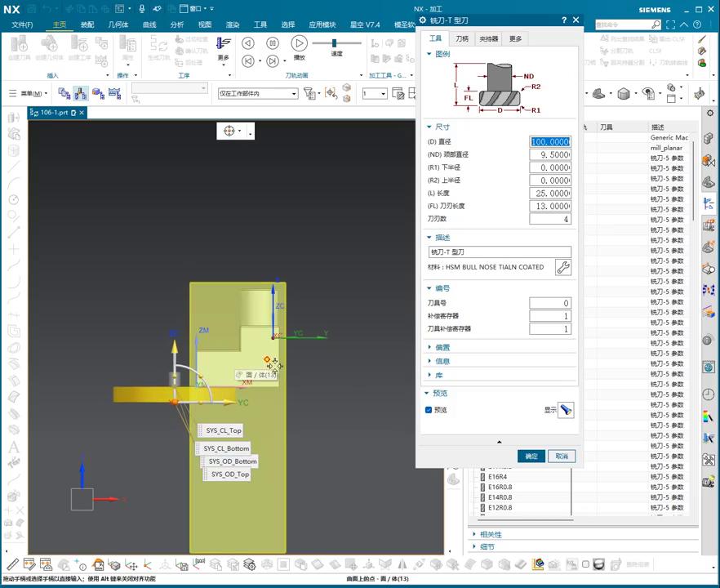Screen dimensions: 720x588
Task: Click the 确定 button
Action: [x=531, y=456]
